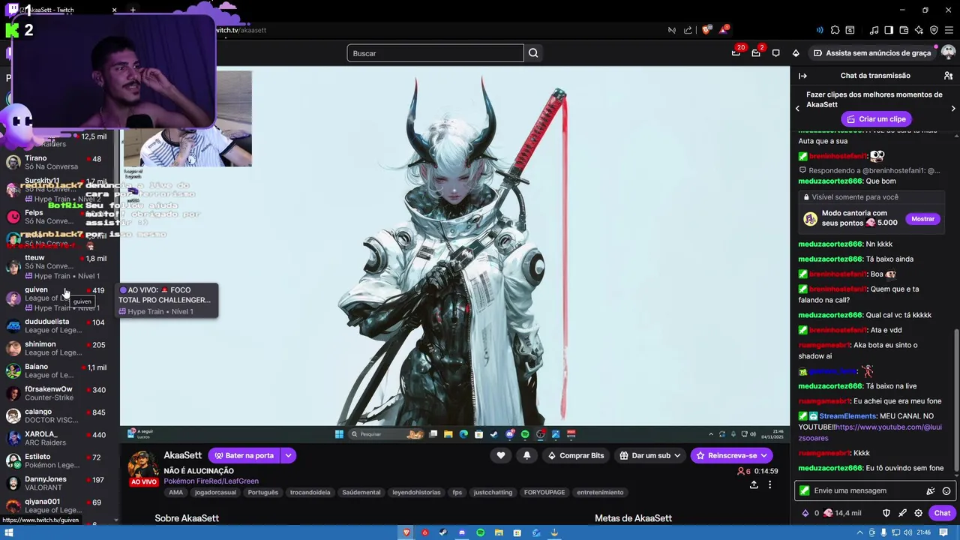Image resolution: width=960 pixels, height=540 pixels.
Task: Open the browser hamburger menu
Action: [949, 30]
